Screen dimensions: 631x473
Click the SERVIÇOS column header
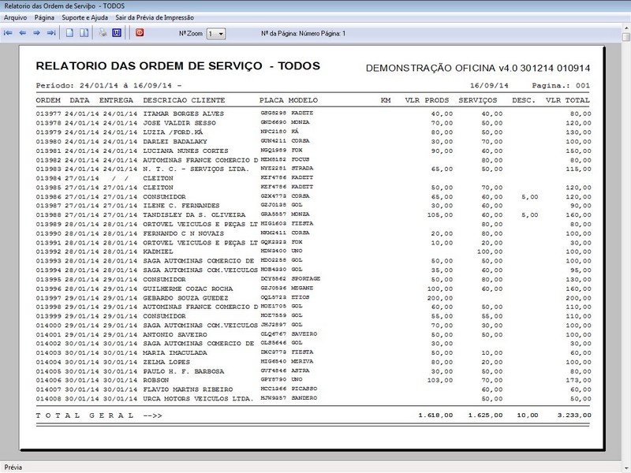click(x=478, y=100)
